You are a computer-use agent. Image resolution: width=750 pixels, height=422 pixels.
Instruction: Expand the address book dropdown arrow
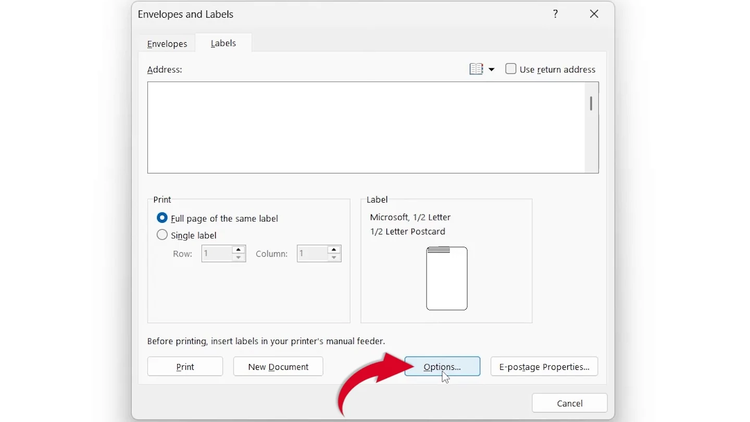click(x=491, y=69)
